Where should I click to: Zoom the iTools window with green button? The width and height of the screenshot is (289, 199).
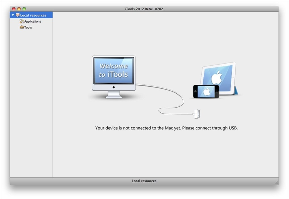click(24, 9)
